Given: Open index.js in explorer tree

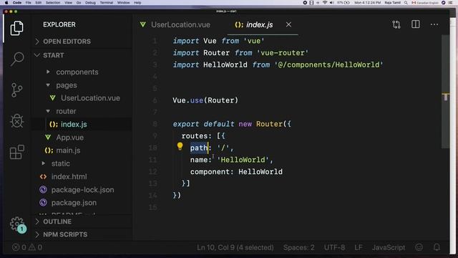Looking at the screenshot, I should click(x=74, y=124).
